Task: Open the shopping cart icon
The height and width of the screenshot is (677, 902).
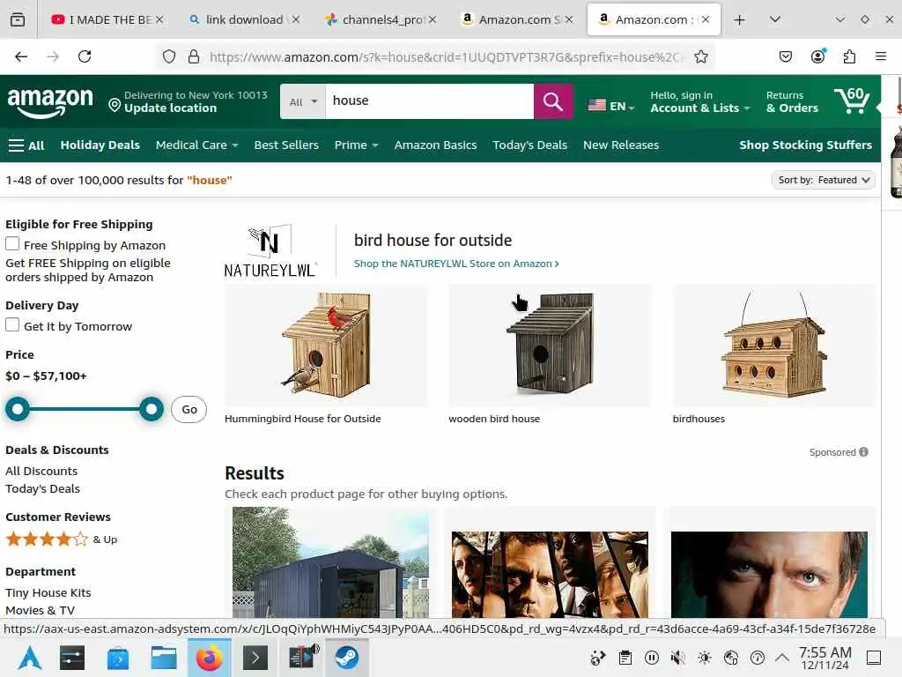Action: tap(852, 100)
